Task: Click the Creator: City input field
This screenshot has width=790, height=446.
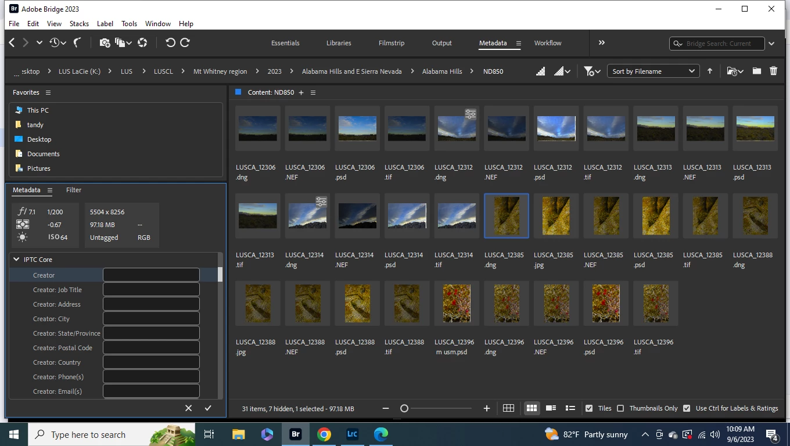Action: (151, 319)
